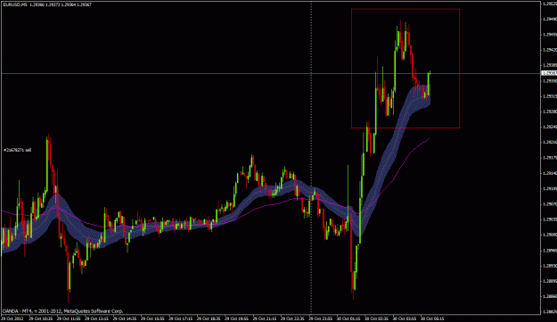Click the OANDA - MT4 MetaQuotes copyright text

tap(63, 311)
